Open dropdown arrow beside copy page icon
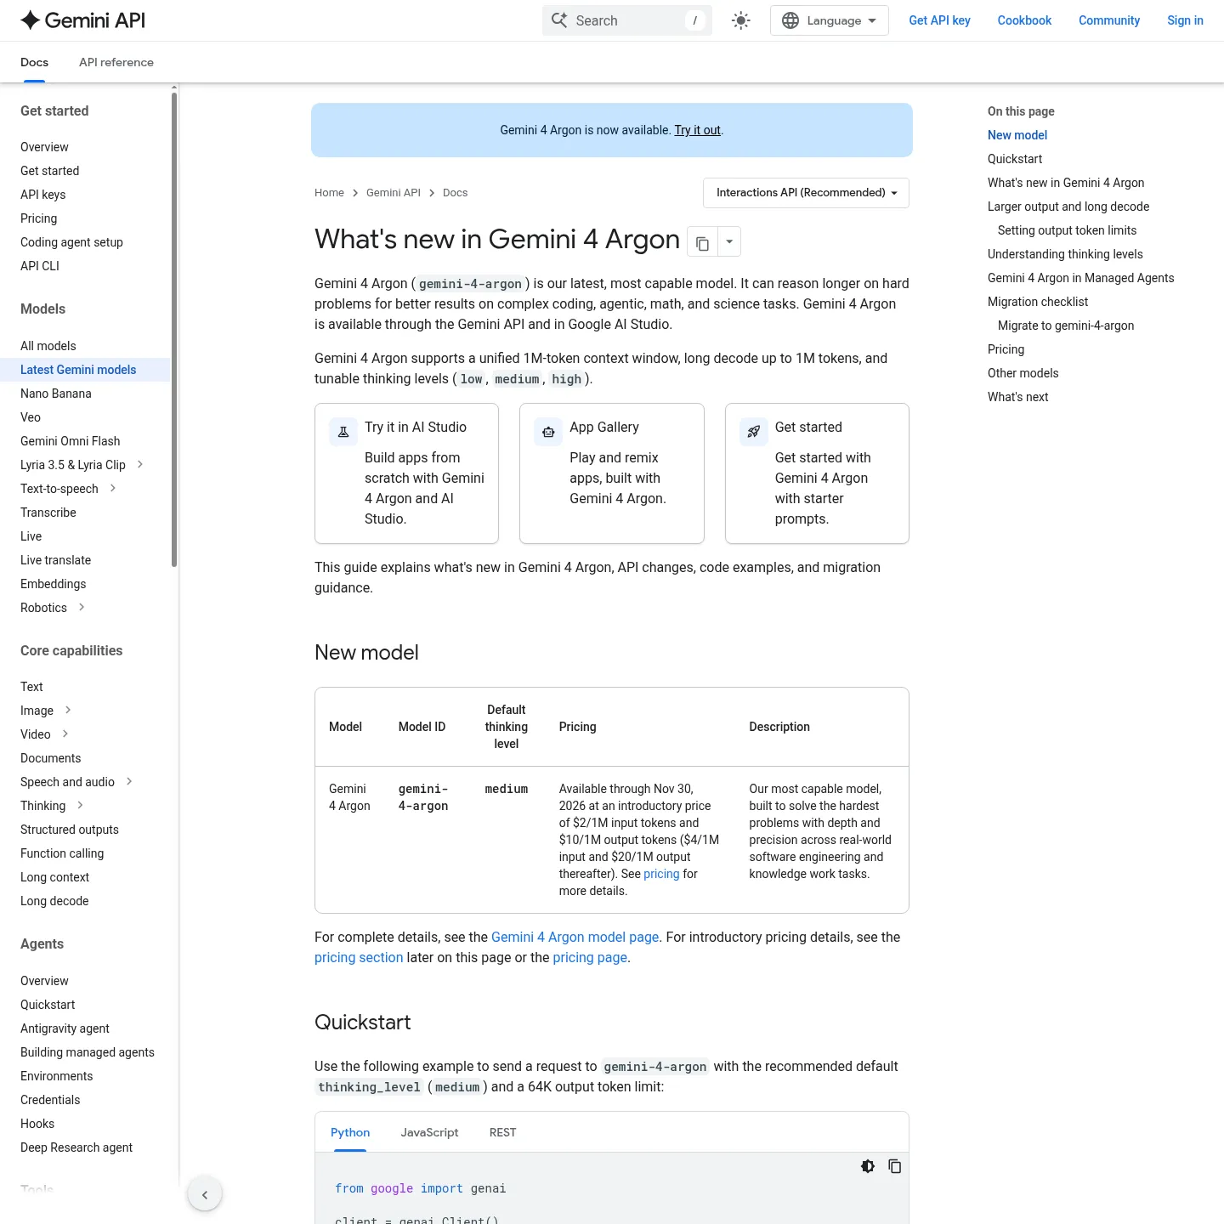 point(729,242)
